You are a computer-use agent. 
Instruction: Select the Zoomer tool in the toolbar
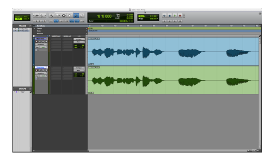tap(51, 15)
